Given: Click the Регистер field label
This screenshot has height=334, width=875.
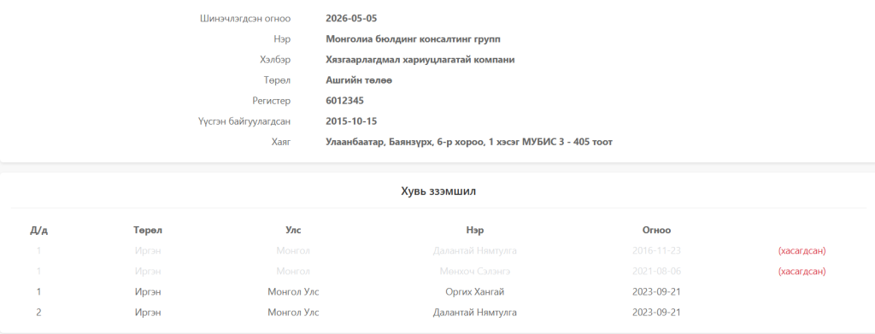Looking at the screenshot, I should point(271,101).
